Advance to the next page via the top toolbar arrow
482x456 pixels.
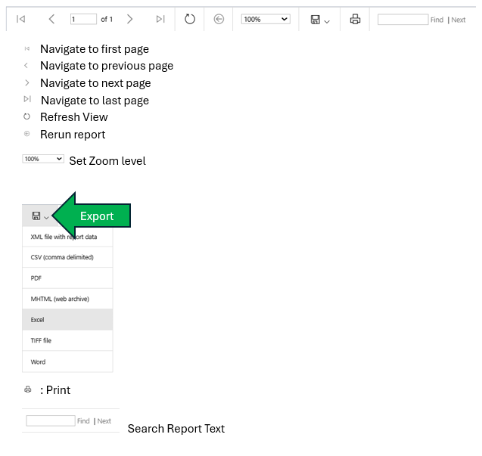130,19
